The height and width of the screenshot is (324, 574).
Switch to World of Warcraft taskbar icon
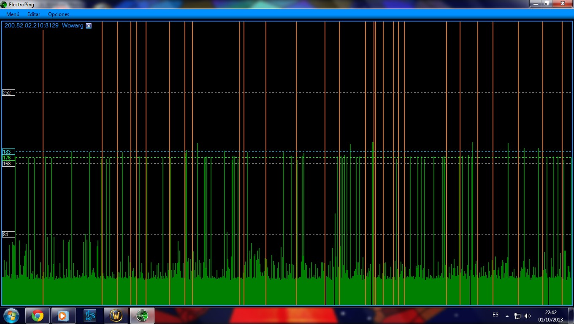tap(116, 316)
